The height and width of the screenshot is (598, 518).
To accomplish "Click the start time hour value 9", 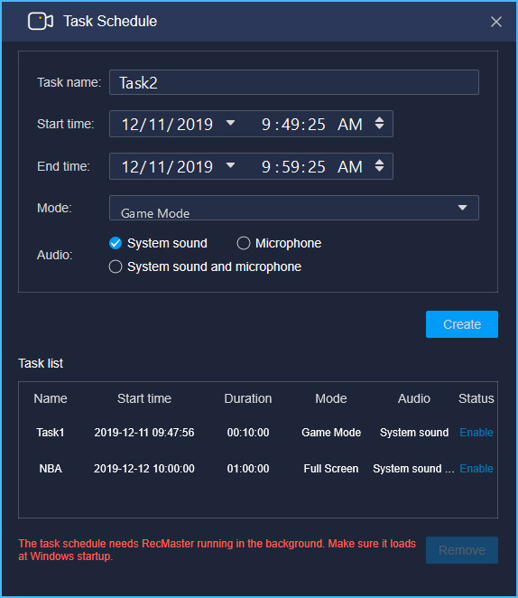I will tap(266, 125).
